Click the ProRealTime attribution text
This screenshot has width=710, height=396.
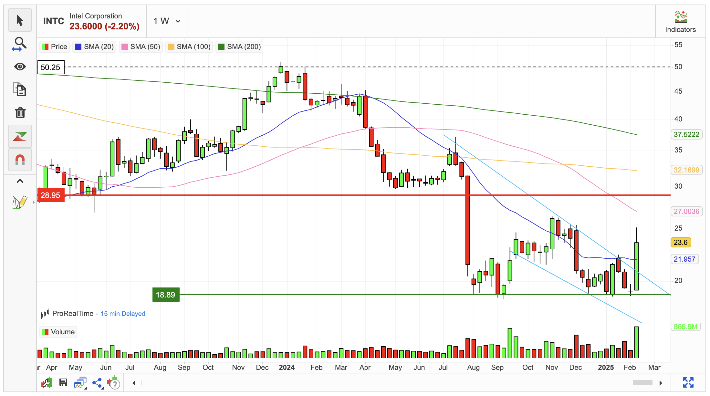point(73,313)
